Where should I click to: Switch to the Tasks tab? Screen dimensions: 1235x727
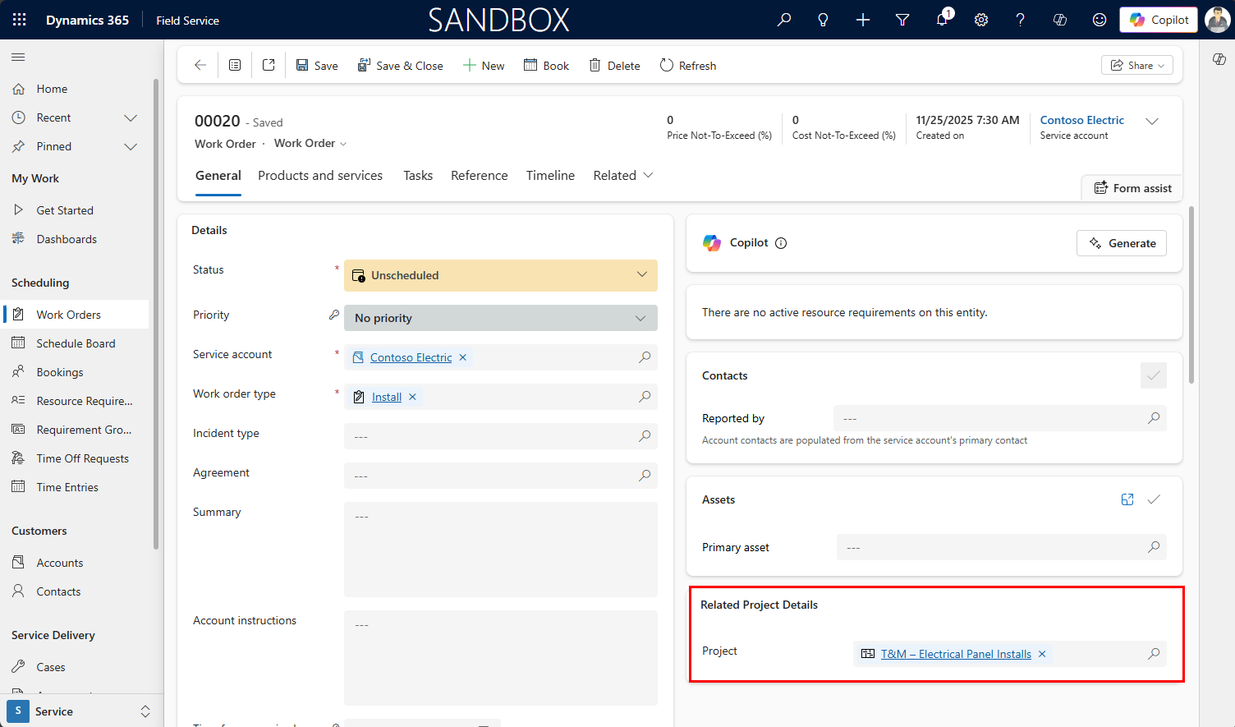418,176
